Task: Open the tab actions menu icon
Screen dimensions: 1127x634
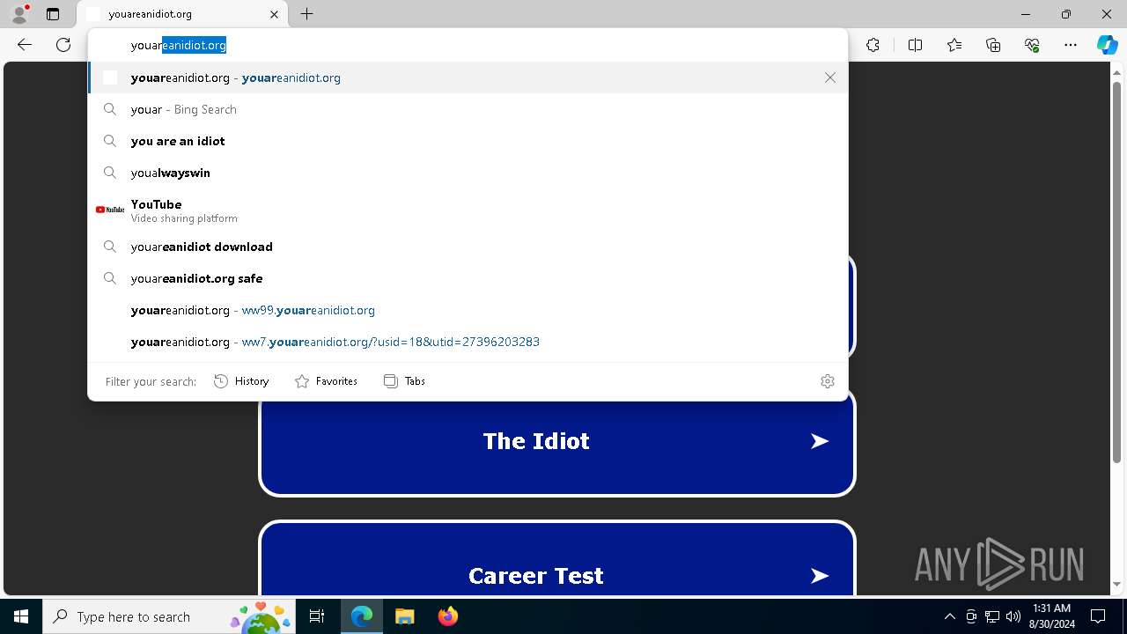Action: (53, 14)
